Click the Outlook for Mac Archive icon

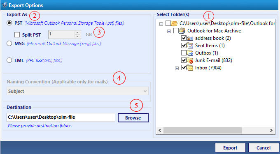tap(182, 31)
